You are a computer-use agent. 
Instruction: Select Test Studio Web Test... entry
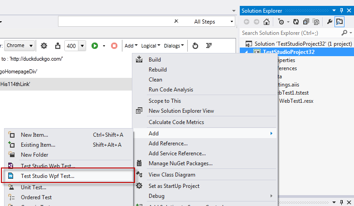pos(68,166)
